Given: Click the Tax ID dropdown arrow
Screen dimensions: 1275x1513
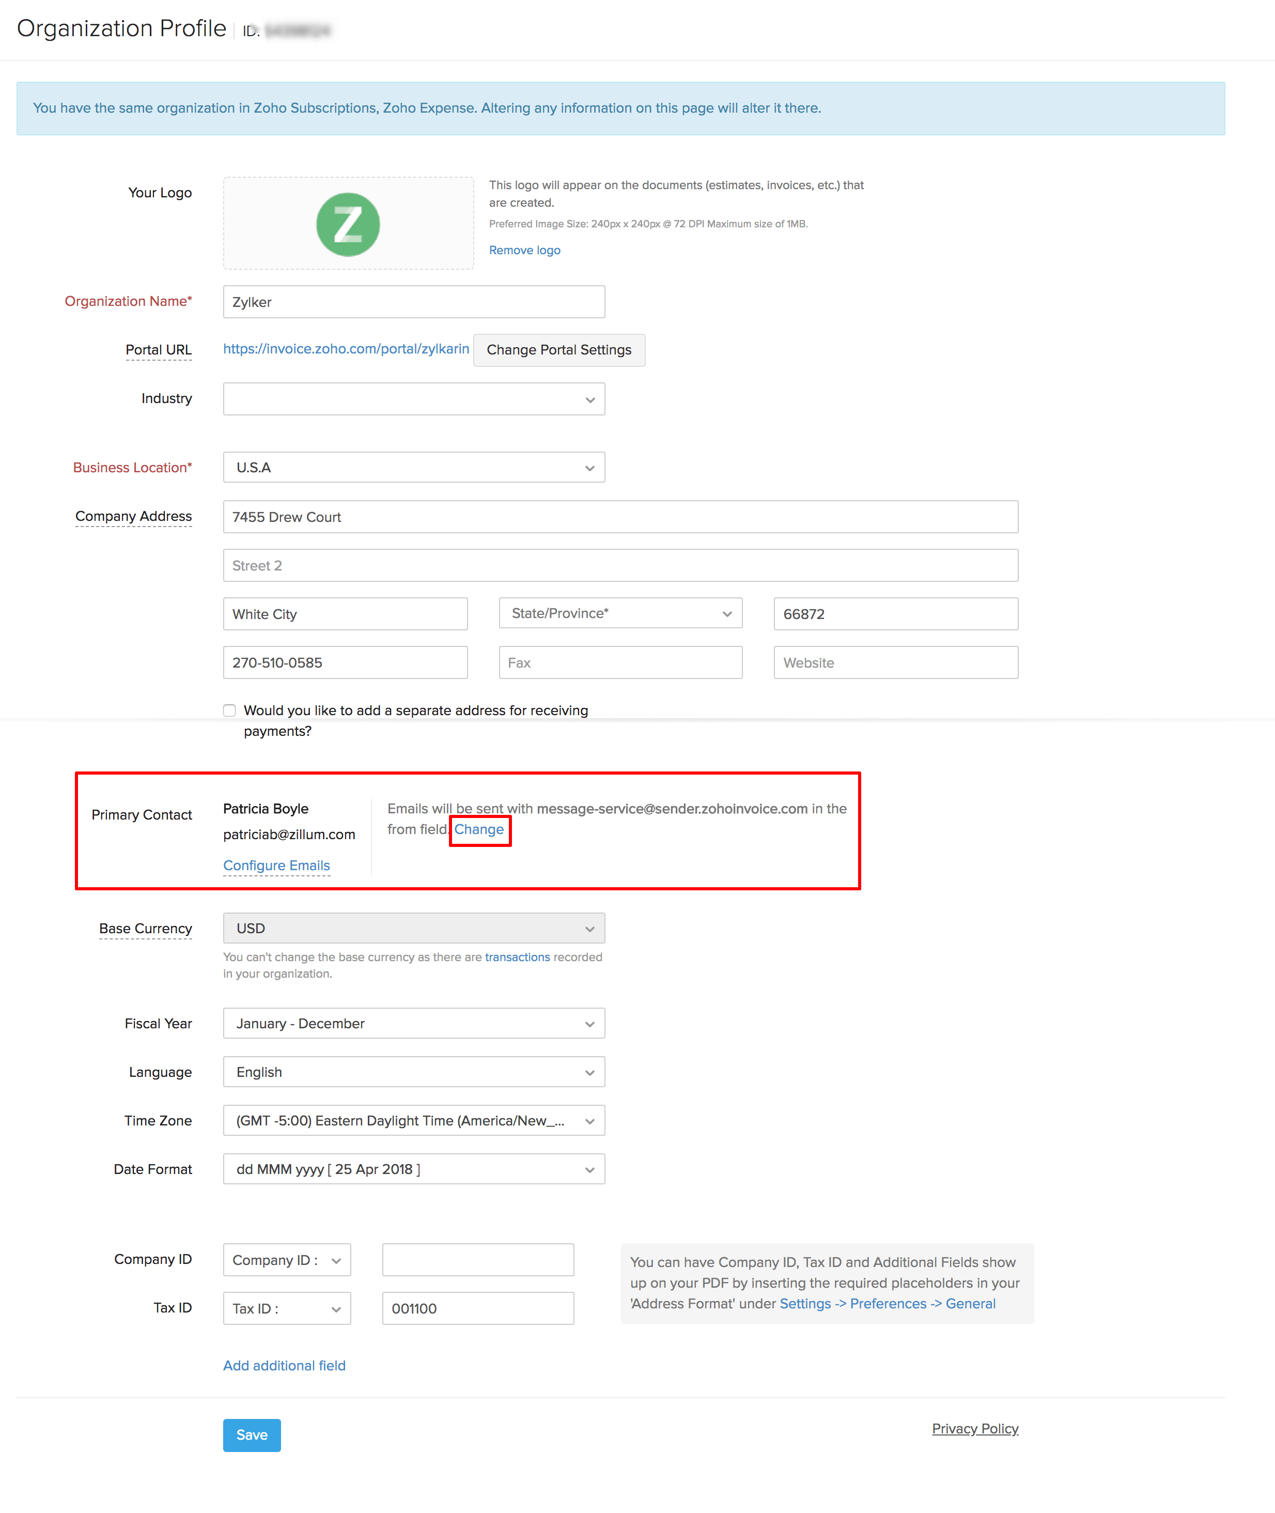Looking at the screenshot, I should tap(335, 1308).
